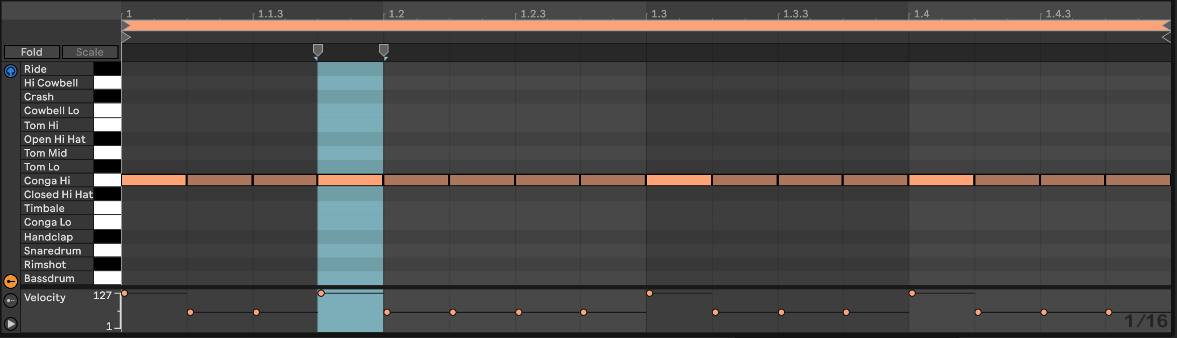
Task: Click the loop start bracket on the orange loop brace
Action: pos(126,26)
